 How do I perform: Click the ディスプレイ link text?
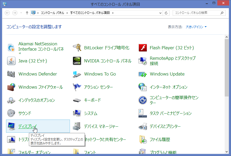point(28,126)
